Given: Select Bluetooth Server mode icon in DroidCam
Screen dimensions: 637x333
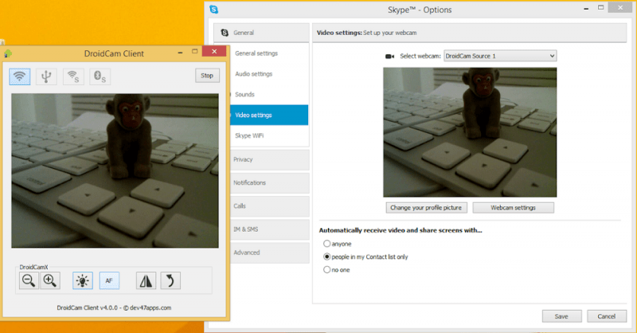Looking at the screenshot, I should coord(100,76).
